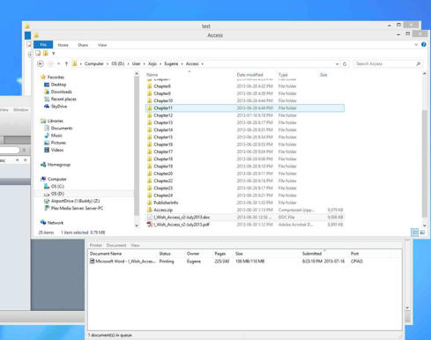
Task: Select the Chapter8 folder icon
Action: tap(150, 86)
